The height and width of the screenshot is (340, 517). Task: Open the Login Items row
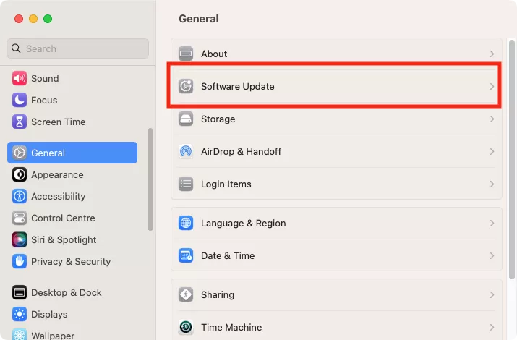226,184
